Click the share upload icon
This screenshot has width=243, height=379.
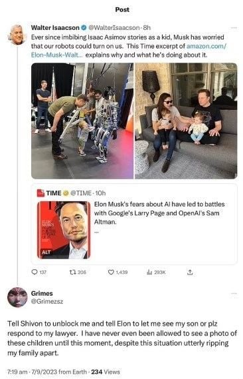[190, 272]
